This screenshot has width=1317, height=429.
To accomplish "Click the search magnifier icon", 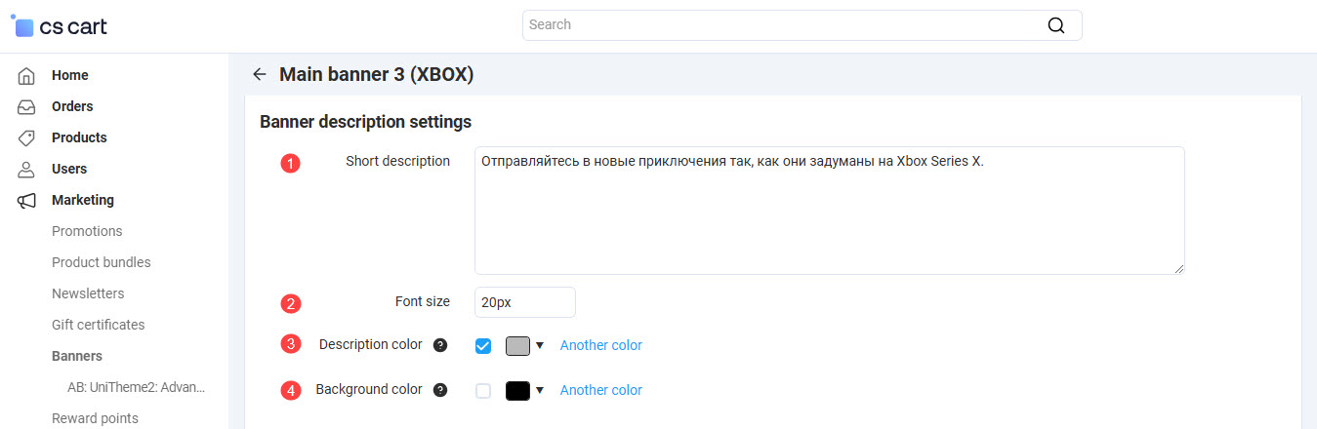I will [x=1055, y=25].
